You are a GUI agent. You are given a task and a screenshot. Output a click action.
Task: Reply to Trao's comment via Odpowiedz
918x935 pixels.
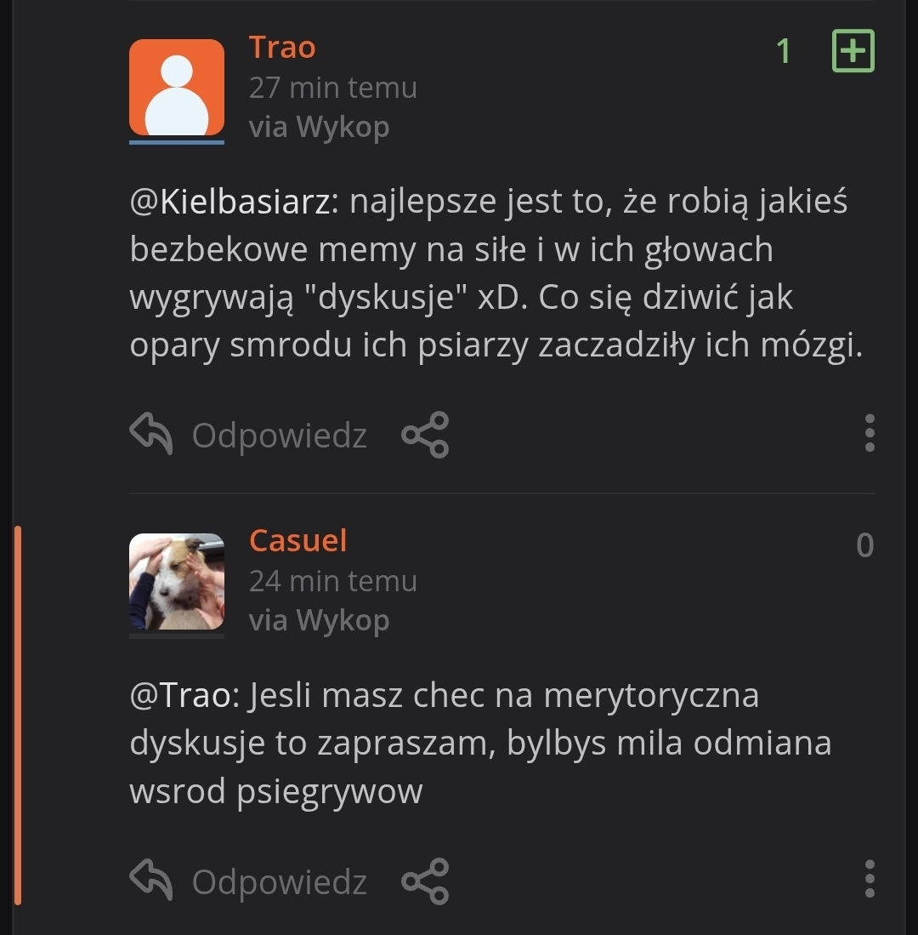[x=249, y=436]
